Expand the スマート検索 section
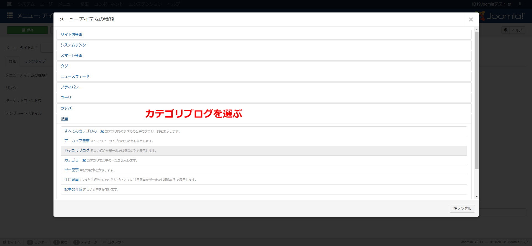532x246 pixels. (x=71, y=55)
